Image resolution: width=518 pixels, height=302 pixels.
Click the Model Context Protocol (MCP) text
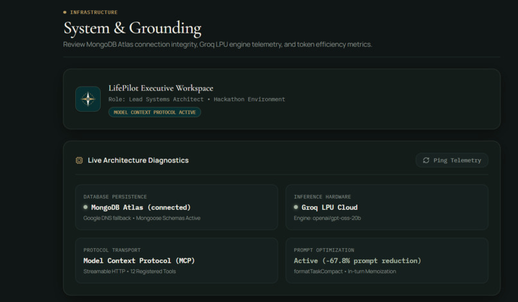(x=139, y=261)
